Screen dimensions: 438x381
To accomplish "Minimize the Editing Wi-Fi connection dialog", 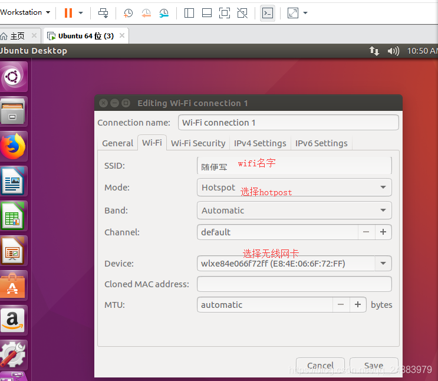I will 114,103.
